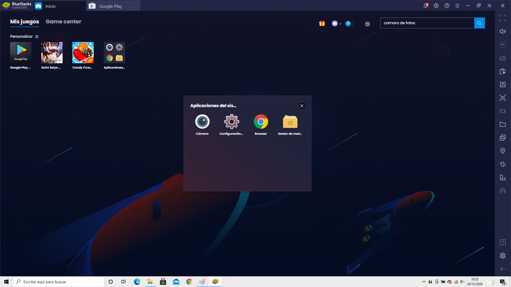The image size is (511, 287).
Task: Expand the Discord dropdown arrow
Action: pyautogui.click(x=340, y=24)
